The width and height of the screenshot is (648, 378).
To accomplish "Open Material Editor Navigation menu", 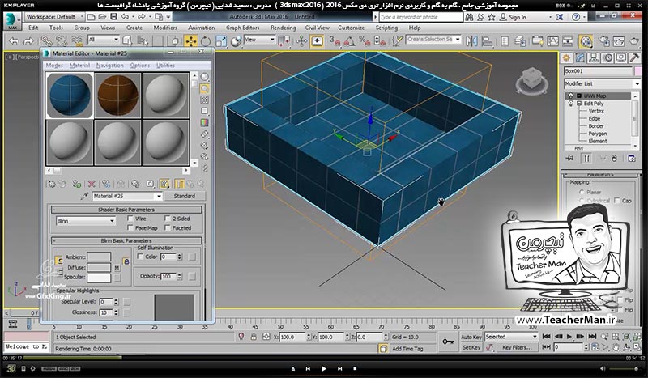I will pos(109,66).
